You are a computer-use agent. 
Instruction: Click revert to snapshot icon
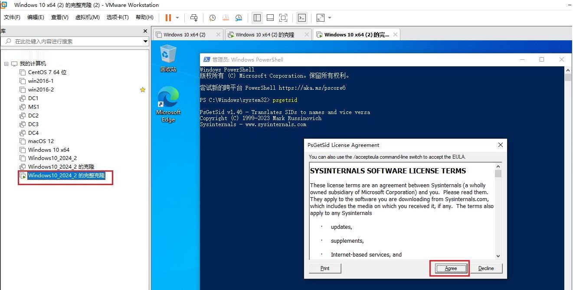coord(226,18)
